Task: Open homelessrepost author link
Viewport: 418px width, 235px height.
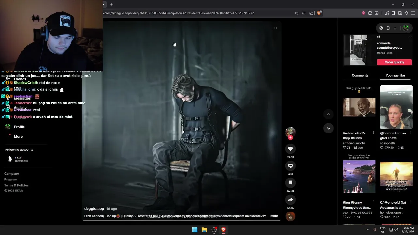Action: 391,212
